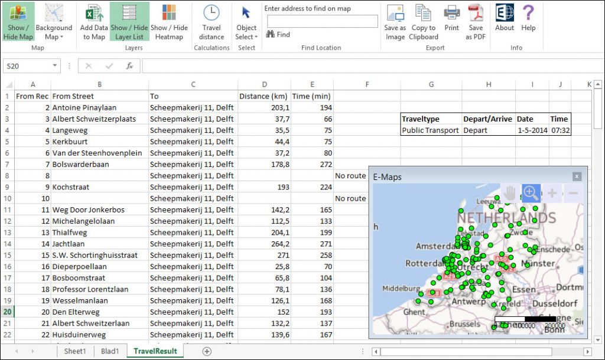The image size is (605, 360).
Task: Click the Name Box showing S20
Action: (27, 66)
